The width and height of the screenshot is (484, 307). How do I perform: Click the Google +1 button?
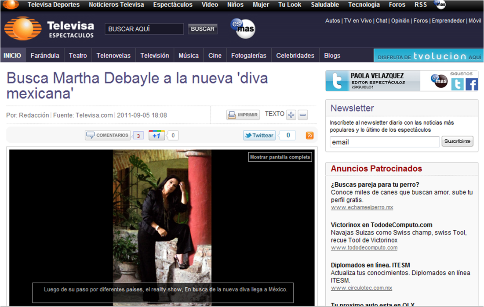pos(156,135)
